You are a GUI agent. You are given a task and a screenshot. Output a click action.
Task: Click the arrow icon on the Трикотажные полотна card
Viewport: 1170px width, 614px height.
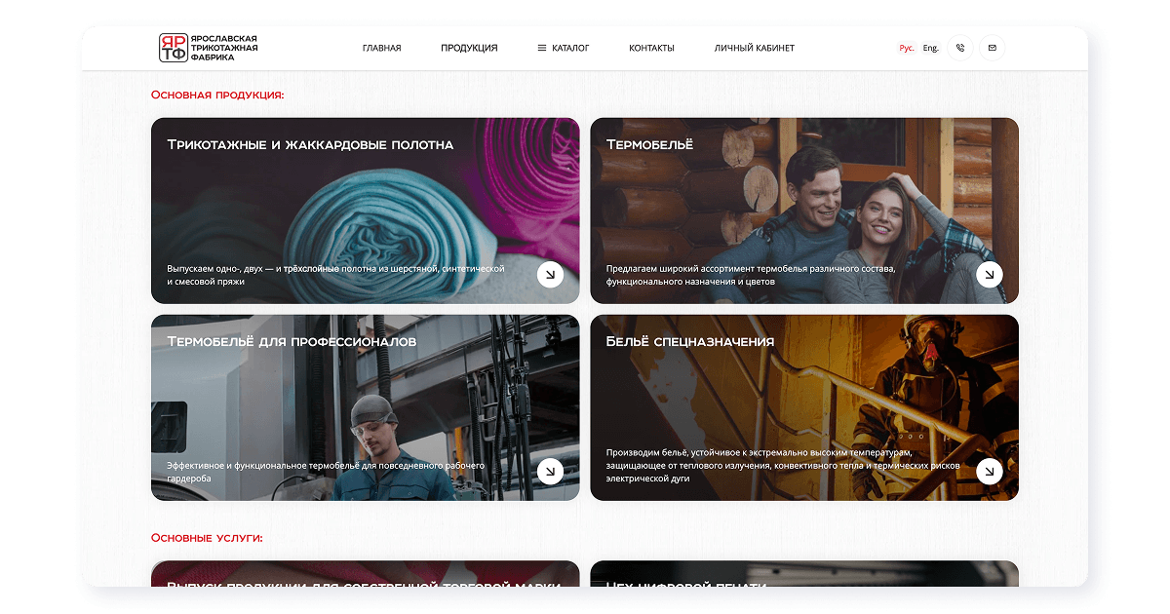(x=551, y=275)
